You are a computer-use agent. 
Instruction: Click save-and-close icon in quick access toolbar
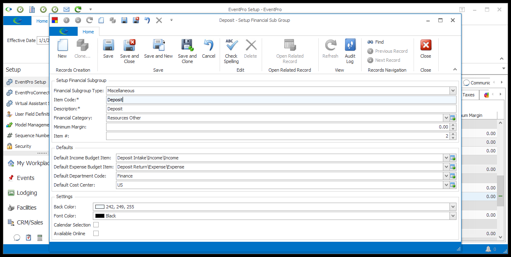tap(136, 20)
